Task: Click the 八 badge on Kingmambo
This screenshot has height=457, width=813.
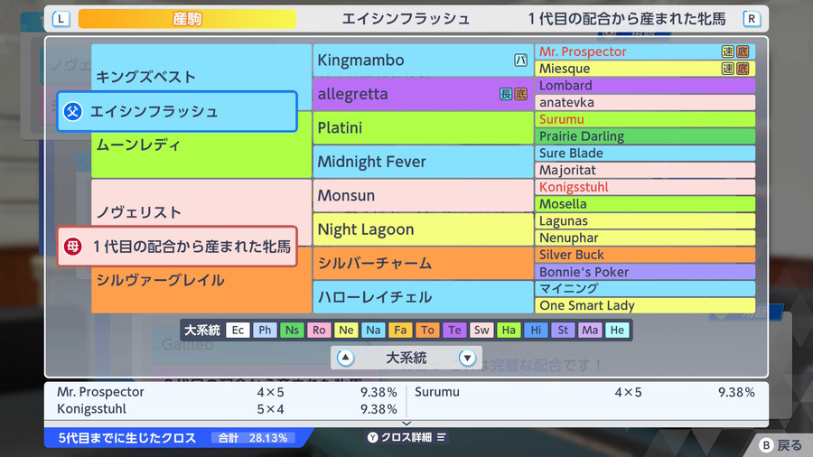Action: [x=520, y=61]
